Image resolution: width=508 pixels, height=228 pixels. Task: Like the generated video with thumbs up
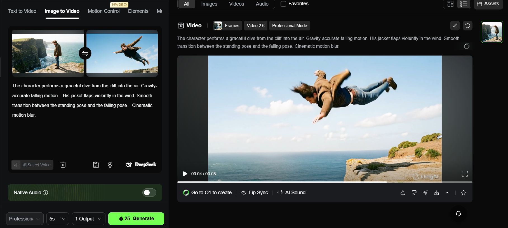[x=403, y=193]
